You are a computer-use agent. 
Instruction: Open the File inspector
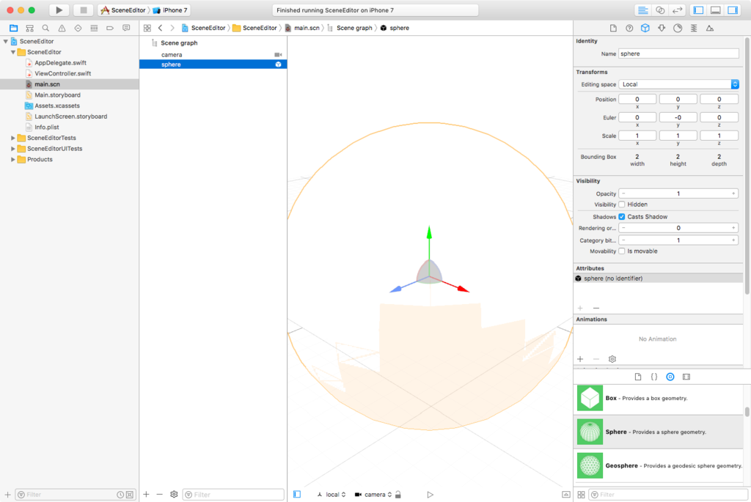[613, 29]
